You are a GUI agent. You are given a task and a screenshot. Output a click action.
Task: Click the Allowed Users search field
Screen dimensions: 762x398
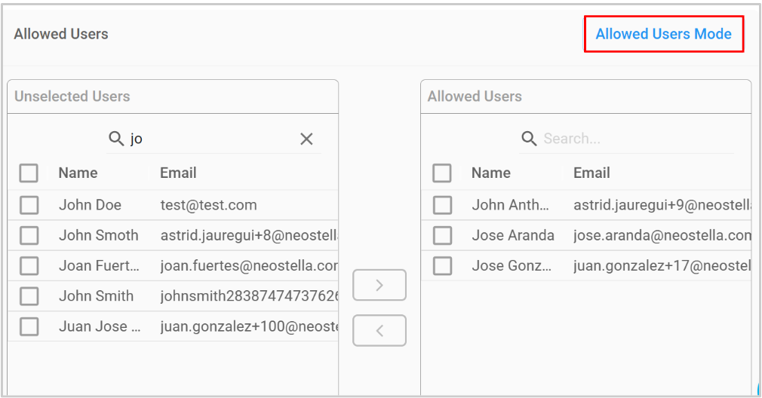(634, 139)
